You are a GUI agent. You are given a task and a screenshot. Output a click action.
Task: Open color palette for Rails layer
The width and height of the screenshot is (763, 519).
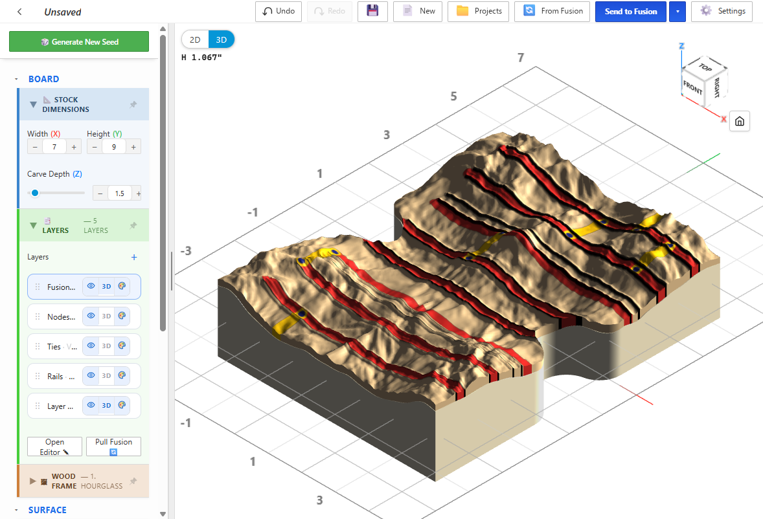tap(122, 375)
